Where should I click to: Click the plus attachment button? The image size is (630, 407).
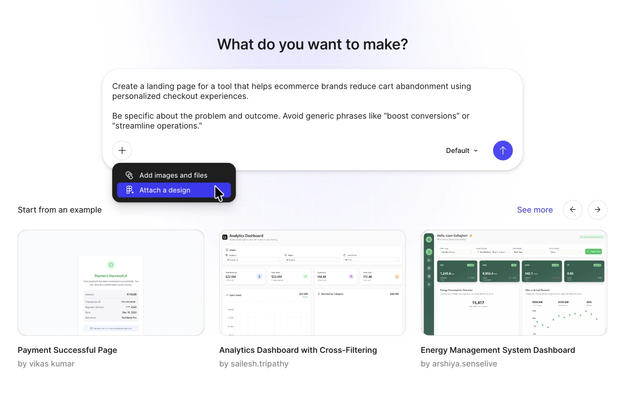(122, 151)
